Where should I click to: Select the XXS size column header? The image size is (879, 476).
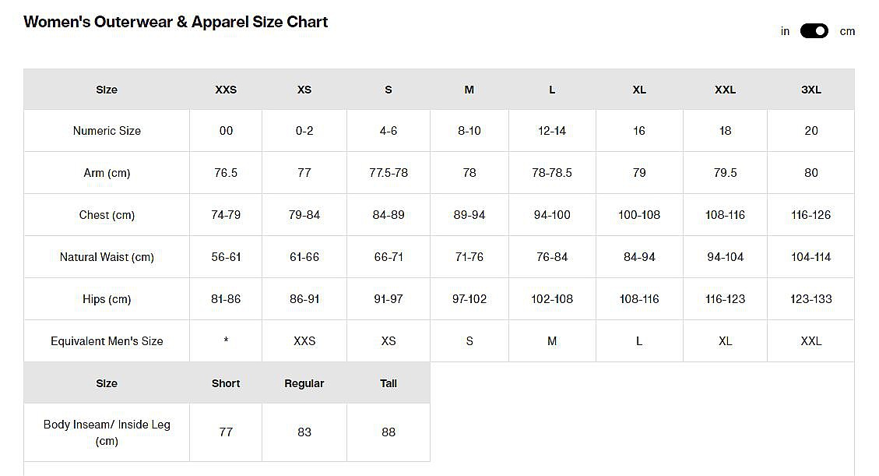226,90
